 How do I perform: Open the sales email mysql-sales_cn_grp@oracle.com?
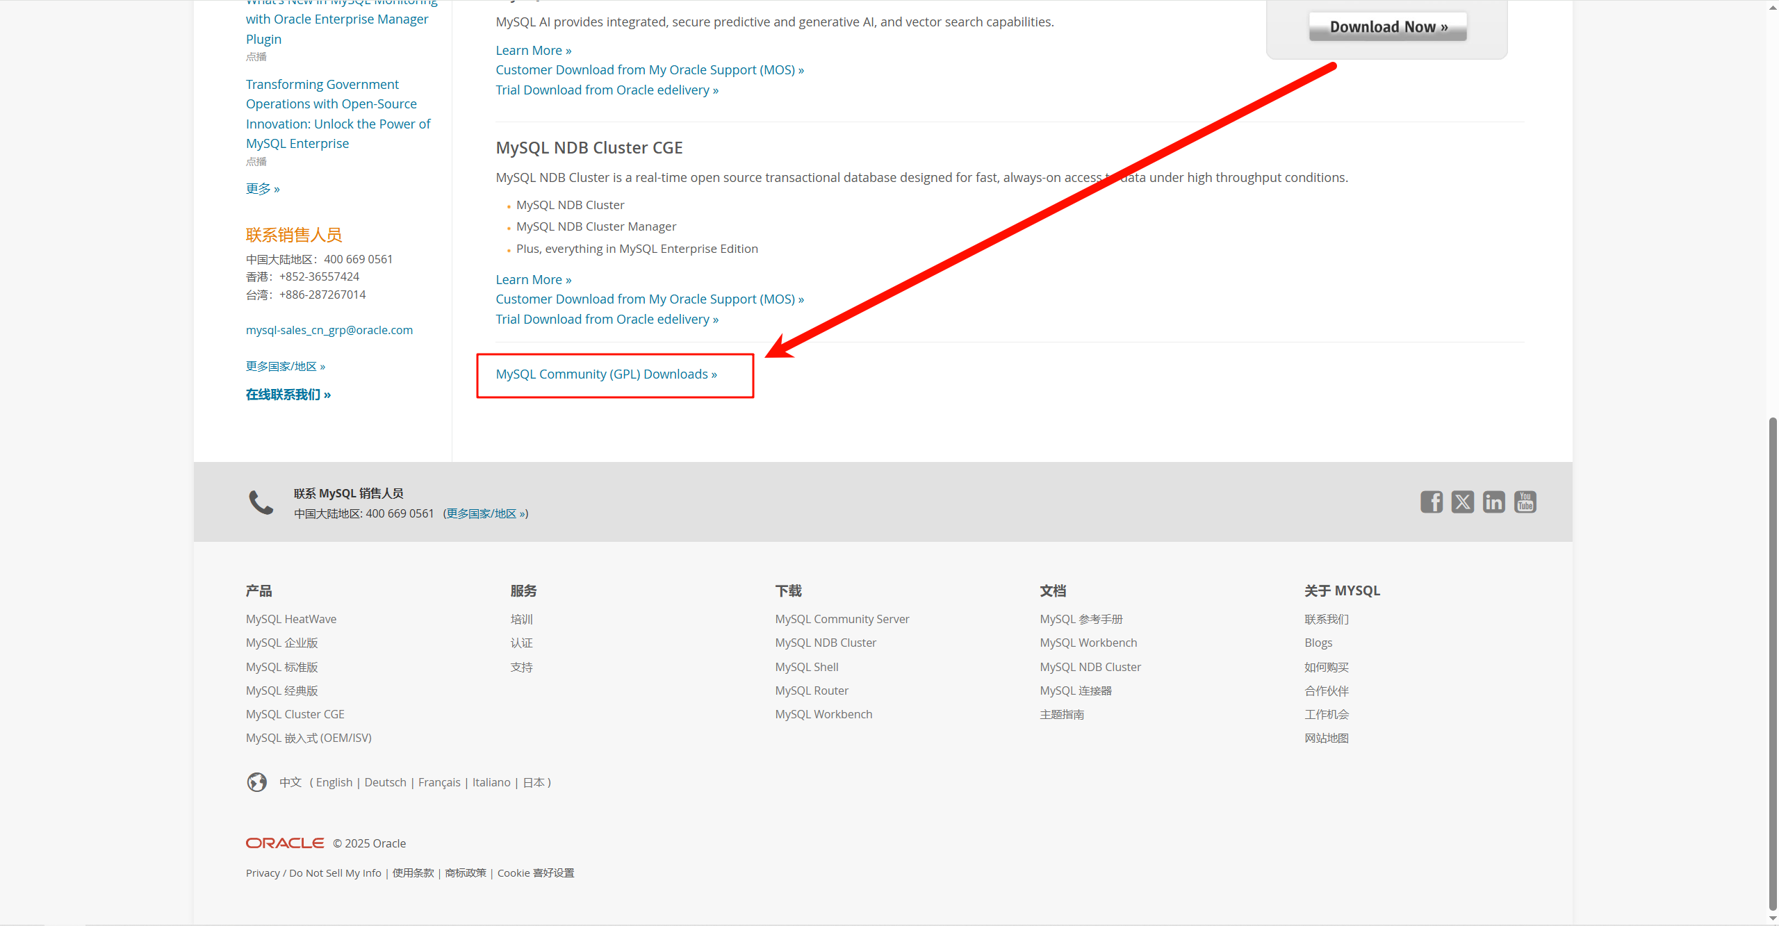[x=329, y=330]
